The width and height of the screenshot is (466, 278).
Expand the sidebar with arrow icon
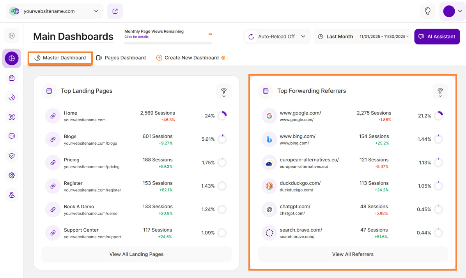pos(12,36)
